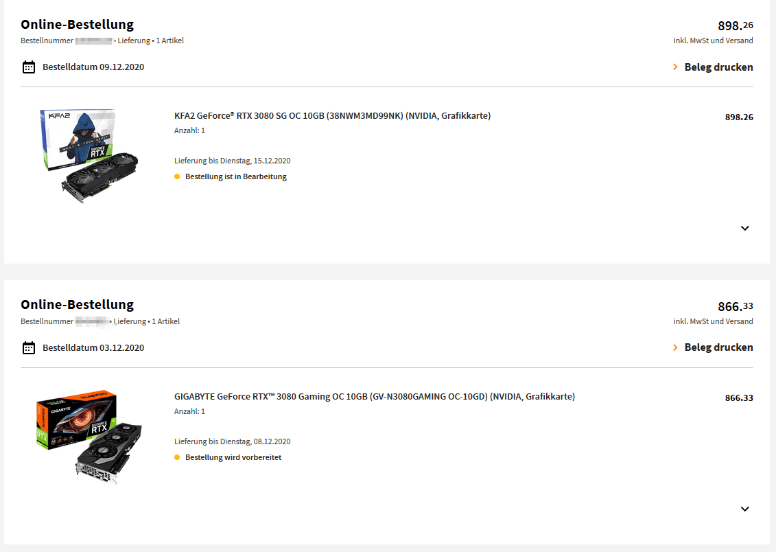Click 'Lieferung bis Dienstag, 08.12.2020' delivery text
This screenshot has width=776, height=552.
coord(232,441)
